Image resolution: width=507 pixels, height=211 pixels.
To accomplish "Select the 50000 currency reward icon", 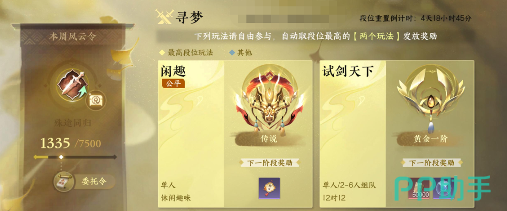I will click(x=419, y=188).
